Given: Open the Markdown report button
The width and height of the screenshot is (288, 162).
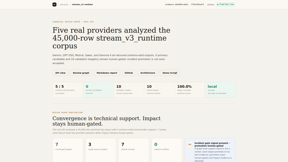Looking at the screenshot, I should coord(107,73).
